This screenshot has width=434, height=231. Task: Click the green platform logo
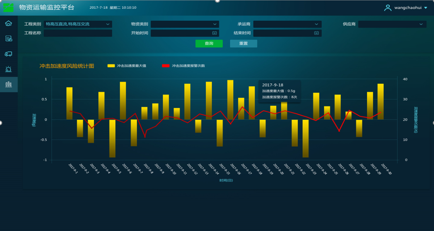[8, 7]
